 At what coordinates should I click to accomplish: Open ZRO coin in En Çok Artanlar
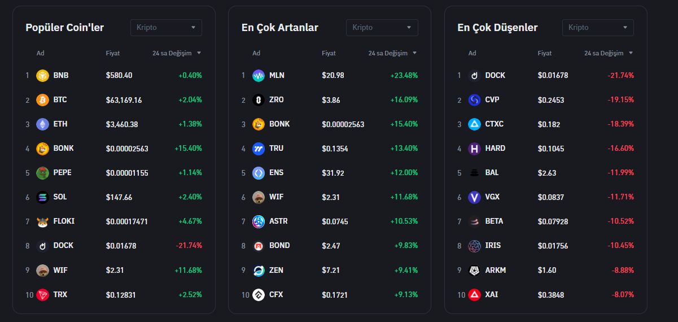point(277,100)
